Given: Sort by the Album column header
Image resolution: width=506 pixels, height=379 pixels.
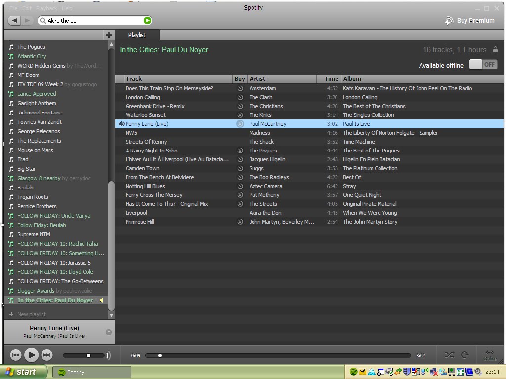Looking at the screenshot, I should tap(422, 79).
